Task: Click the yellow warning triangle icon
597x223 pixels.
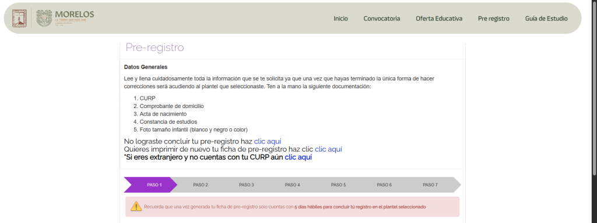Action: (136, 207)
